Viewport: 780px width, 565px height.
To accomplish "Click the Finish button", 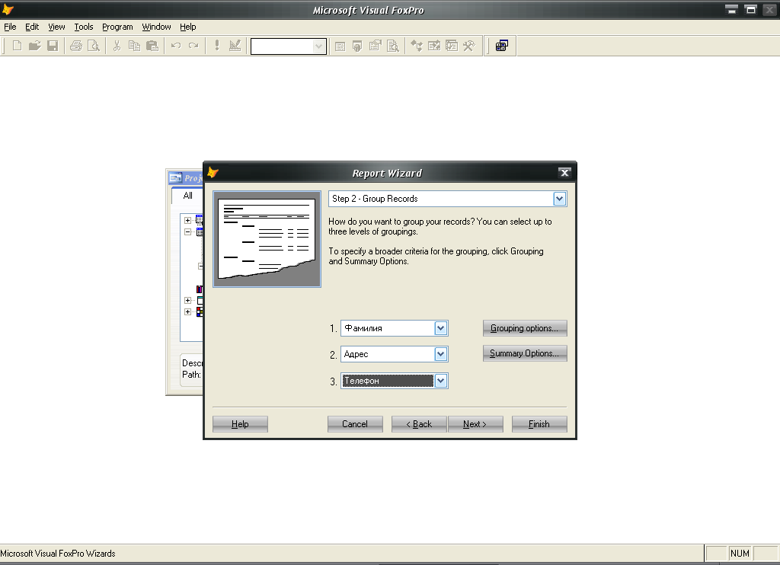I will tap(539, 424).
